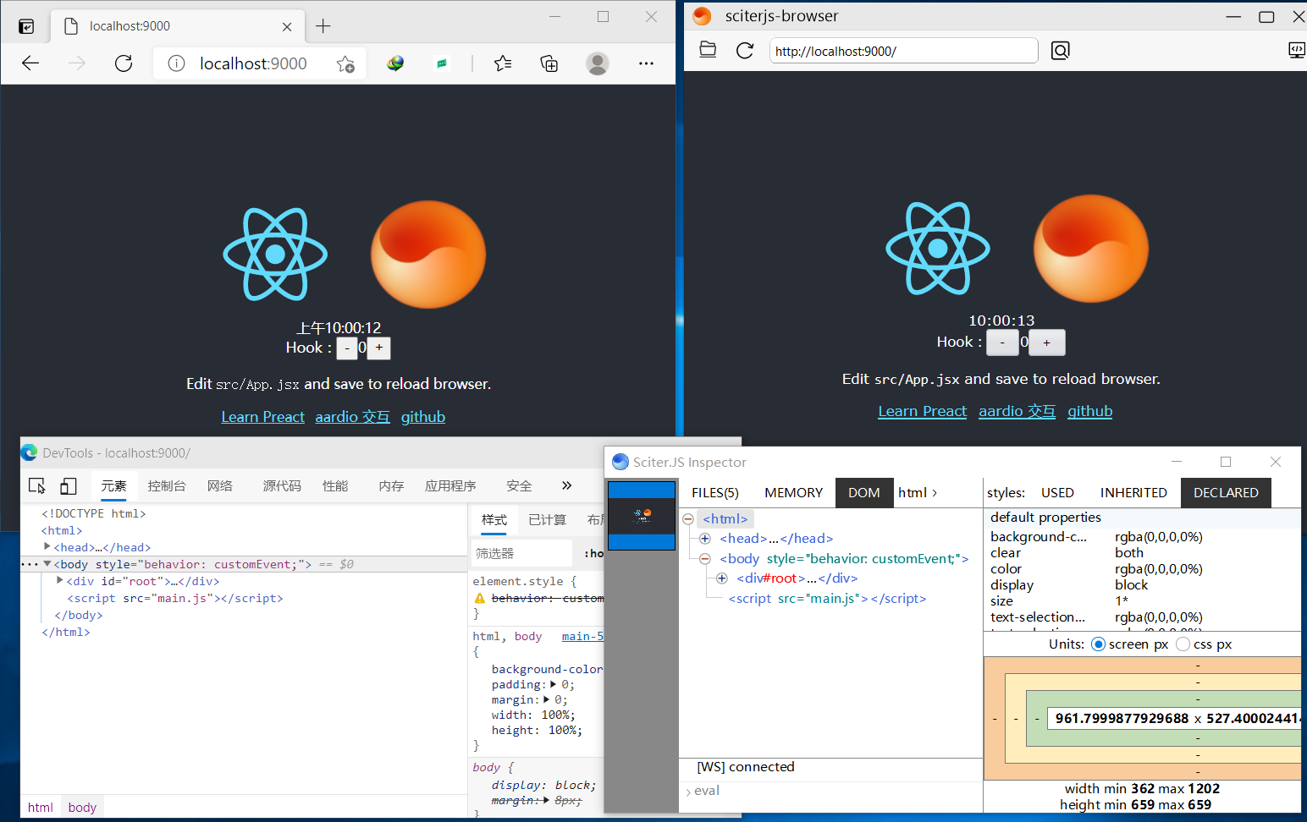Image resolution: width=1307 pixels, height=822 pixels.
Task: Click the green extension icon in Edge toolbar
Action: click(x=442, y=63)
